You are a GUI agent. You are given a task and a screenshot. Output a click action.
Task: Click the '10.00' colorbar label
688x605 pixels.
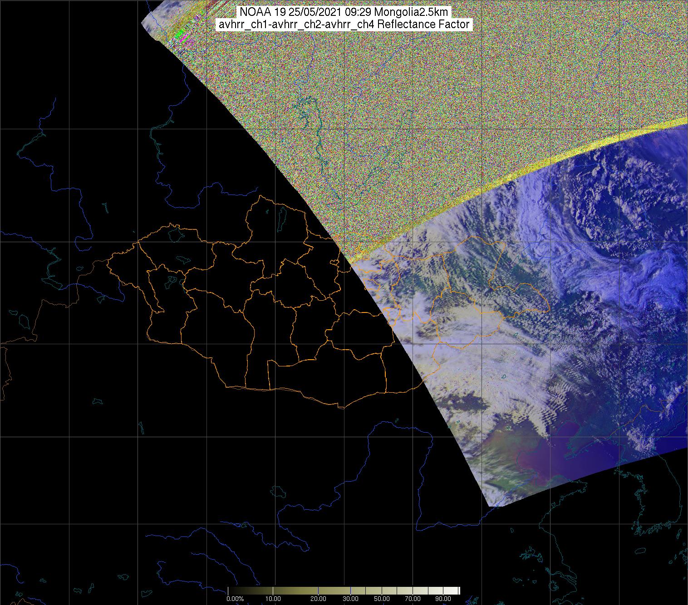pyautogui.click(x=274, y=599)
